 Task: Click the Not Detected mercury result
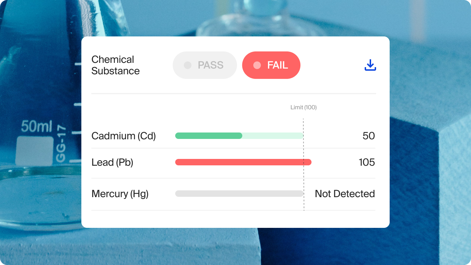pyautogui.click(x=345, y=194)
